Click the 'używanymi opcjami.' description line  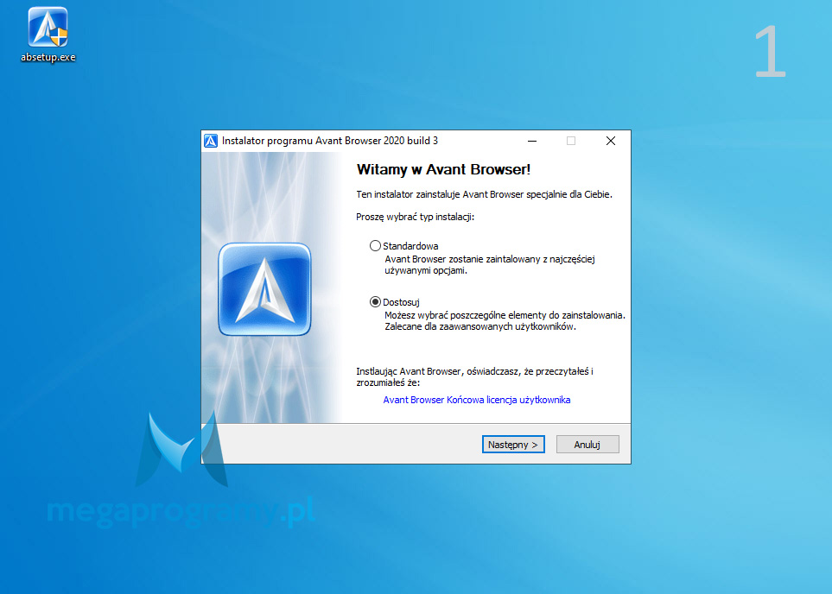pyautogui.click(x=426, y=270)
